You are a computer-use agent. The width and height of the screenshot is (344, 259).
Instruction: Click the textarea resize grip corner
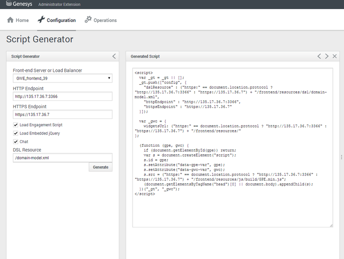tap(331, 225)
